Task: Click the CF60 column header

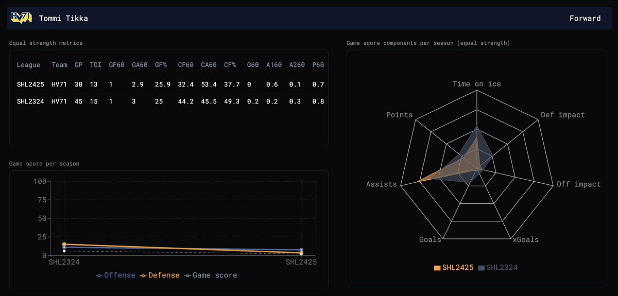Action: pos(185,65)
